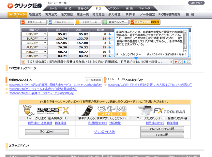The image size is (212, 157).
Task: Click the NZD/JPY blue down arrow indicator
Action: pyautogui.click(x=110, y=52)
